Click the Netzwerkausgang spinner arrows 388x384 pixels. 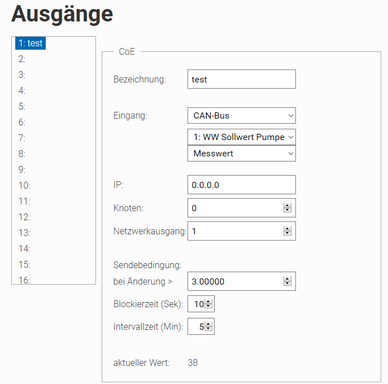[287, 231]
